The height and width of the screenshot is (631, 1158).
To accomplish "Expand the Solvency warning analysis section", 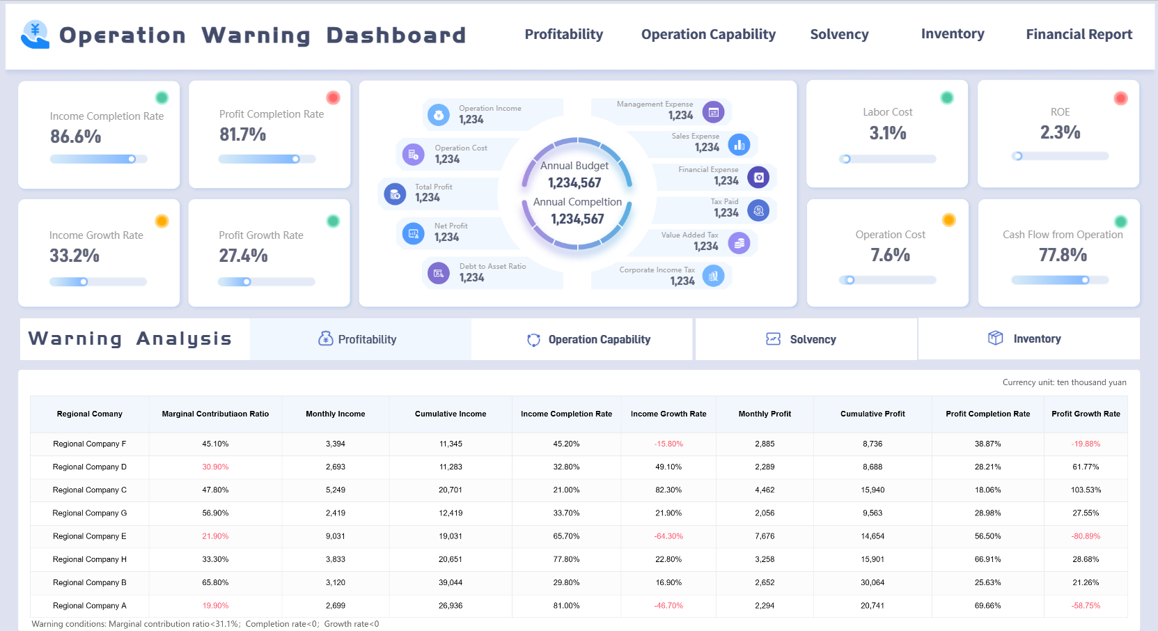I will pos(806,339).
